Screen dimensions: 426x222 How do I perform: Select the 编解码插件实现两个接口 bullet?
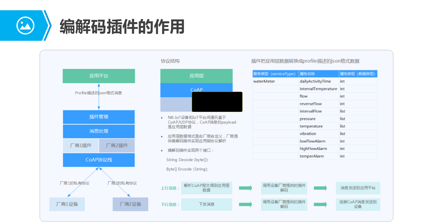click(x=191, y=150)
